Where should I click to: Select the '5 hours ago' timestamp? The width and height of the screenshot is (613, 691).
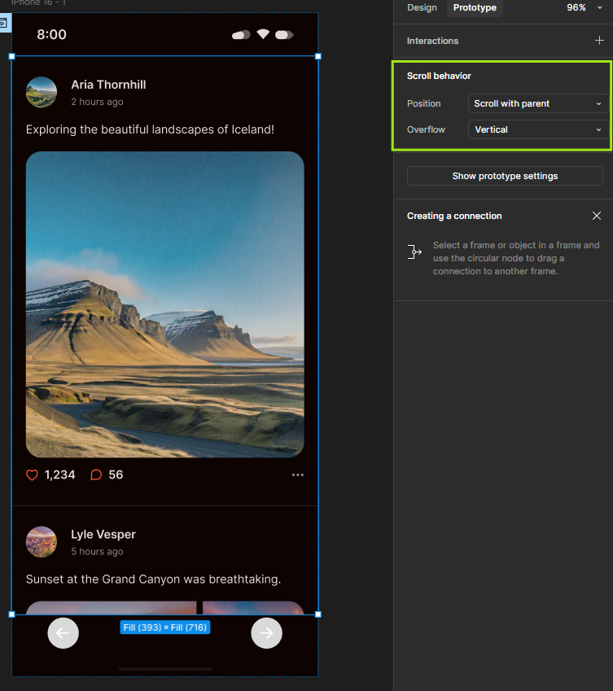(x=97, y=551)
